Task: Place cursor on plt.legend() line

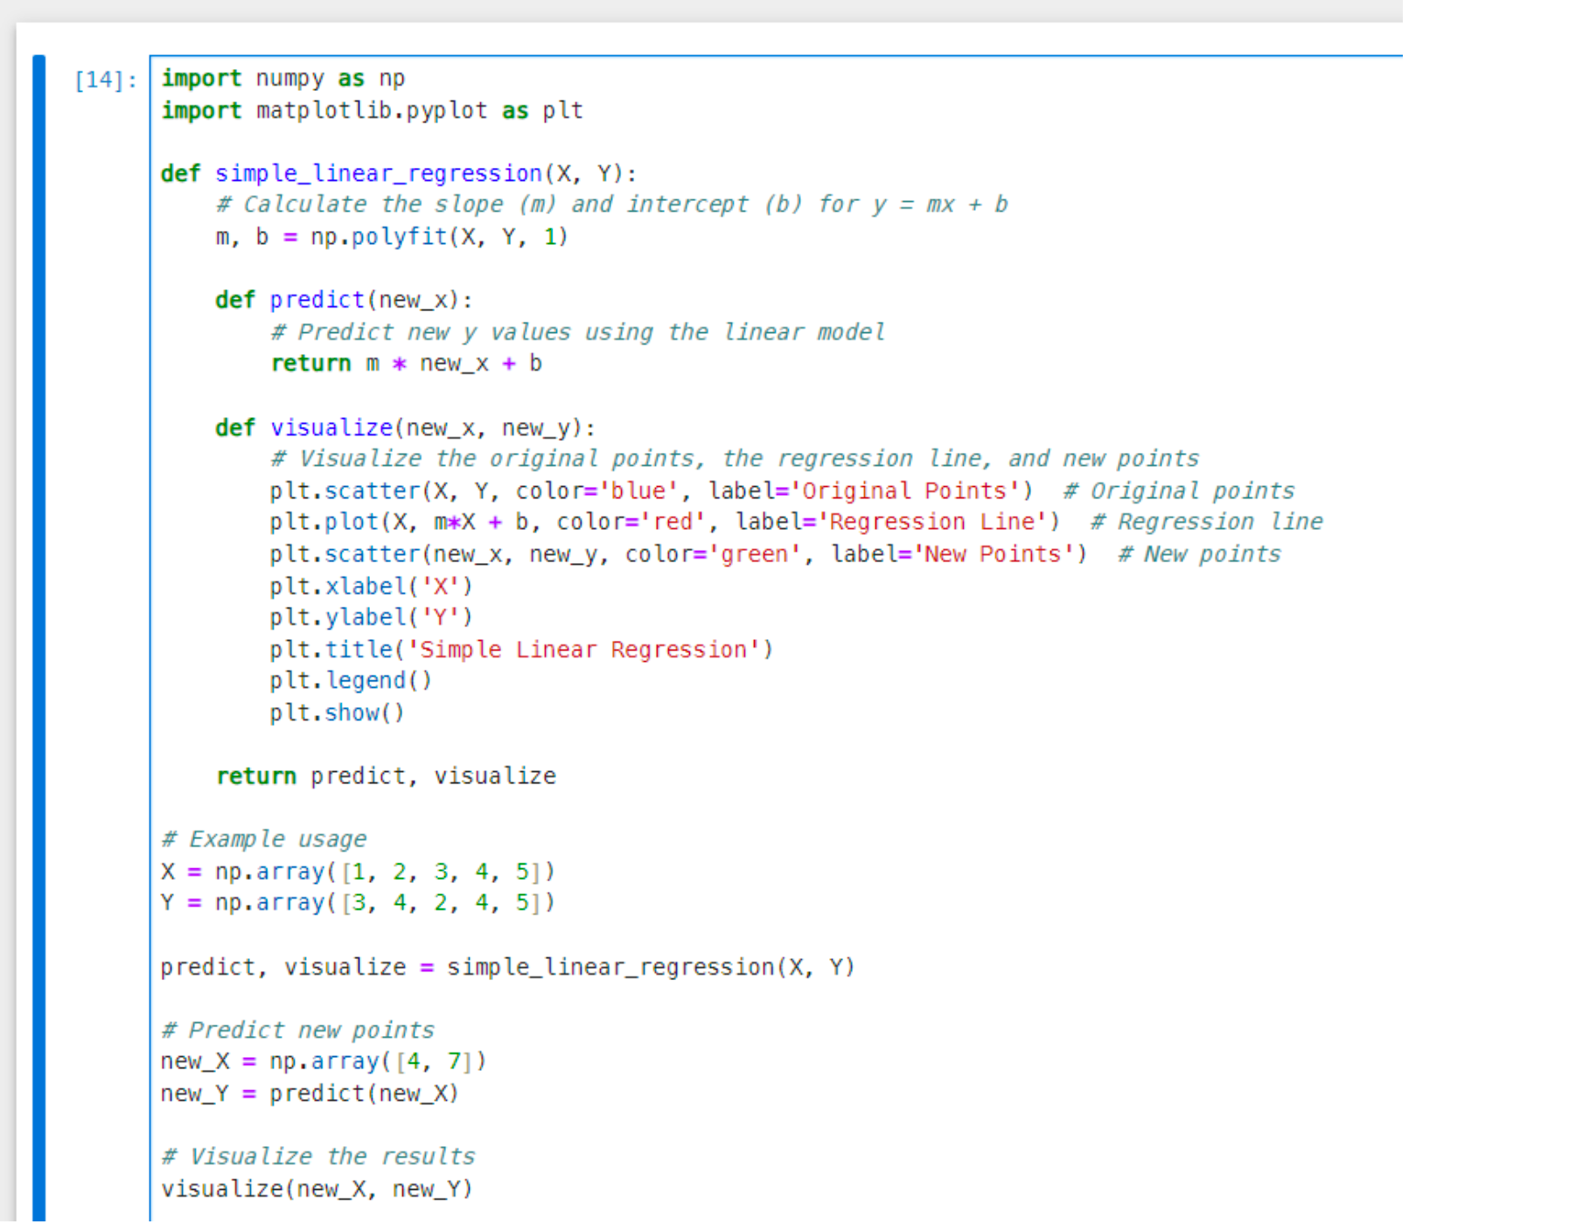Action: coord(351,681)
